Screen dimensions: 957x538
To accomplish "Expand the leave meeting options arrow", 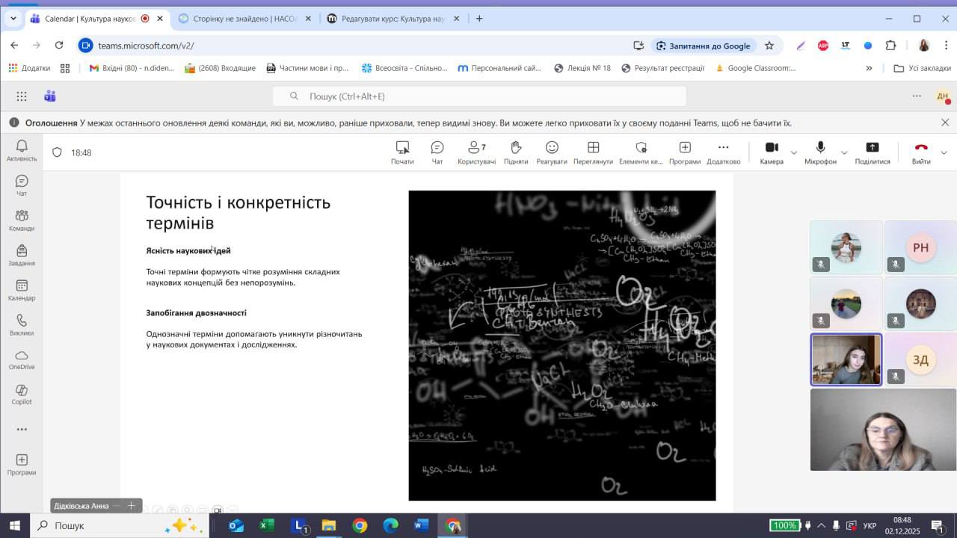I will point(944,153).
